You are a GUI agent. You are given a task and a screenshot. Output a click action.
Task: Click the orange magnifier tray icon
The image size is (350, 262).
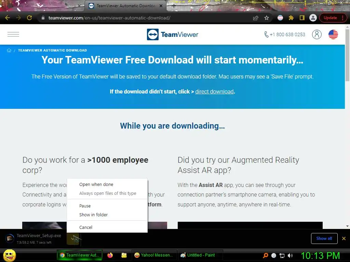(265, 256)
